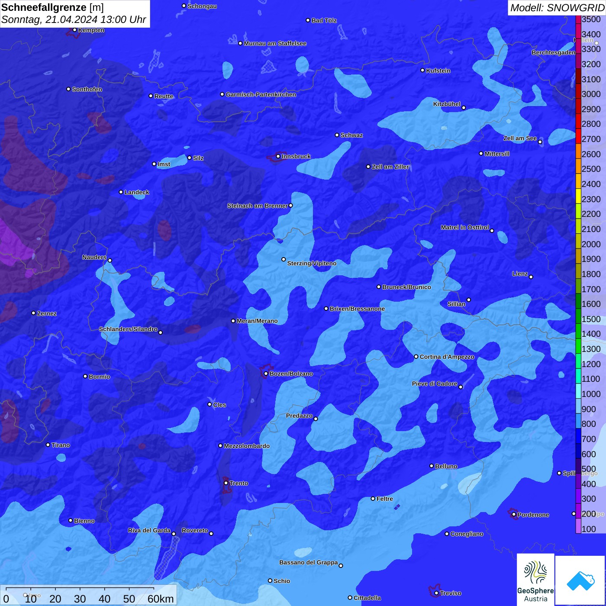Click the Meran/Merano location dot
Screen dimensions: 606x606
233,321
